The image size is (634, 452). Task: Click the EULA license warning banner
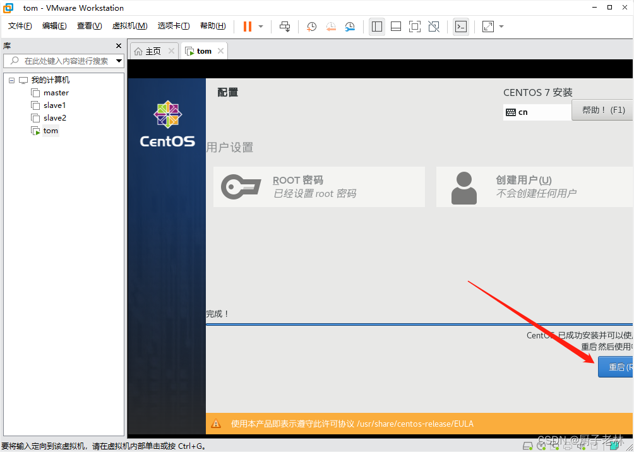(x=419, y=424)
